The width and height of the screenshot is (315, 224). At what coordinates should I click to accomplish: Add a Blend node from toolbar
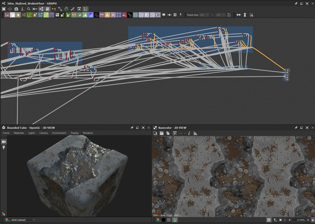point(13,15)
